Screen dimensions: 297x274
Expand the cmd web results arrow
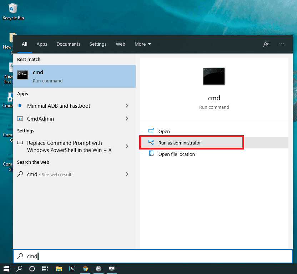(x=127, y=174)
